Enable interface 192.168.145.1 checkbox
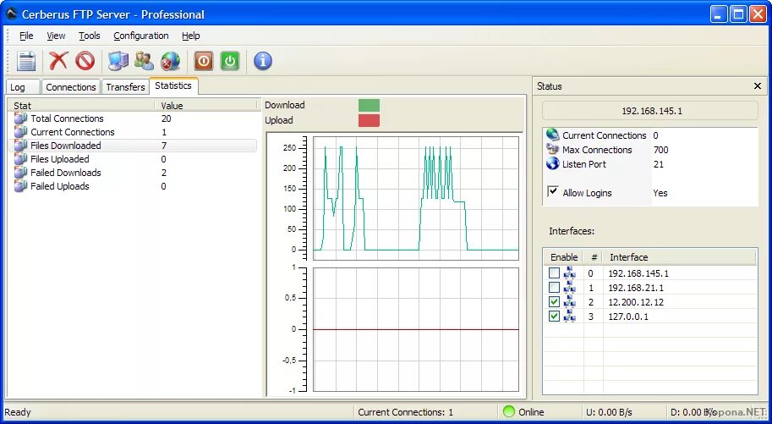This screenshot has width=772, height=424. tap(555, 273)
